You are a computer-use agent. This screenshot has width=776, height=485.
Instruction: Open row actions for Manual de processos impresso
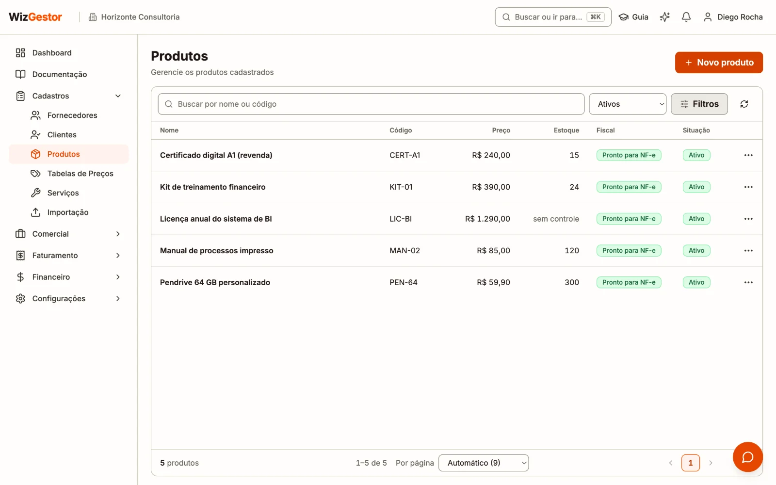point(748,250)
